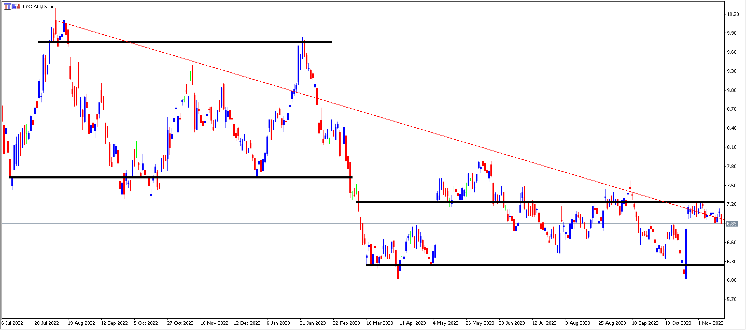The width and height of the screenshot is (746, 330).
Task: Click the 26 May 2023 date label
Action: pos(480,323)
